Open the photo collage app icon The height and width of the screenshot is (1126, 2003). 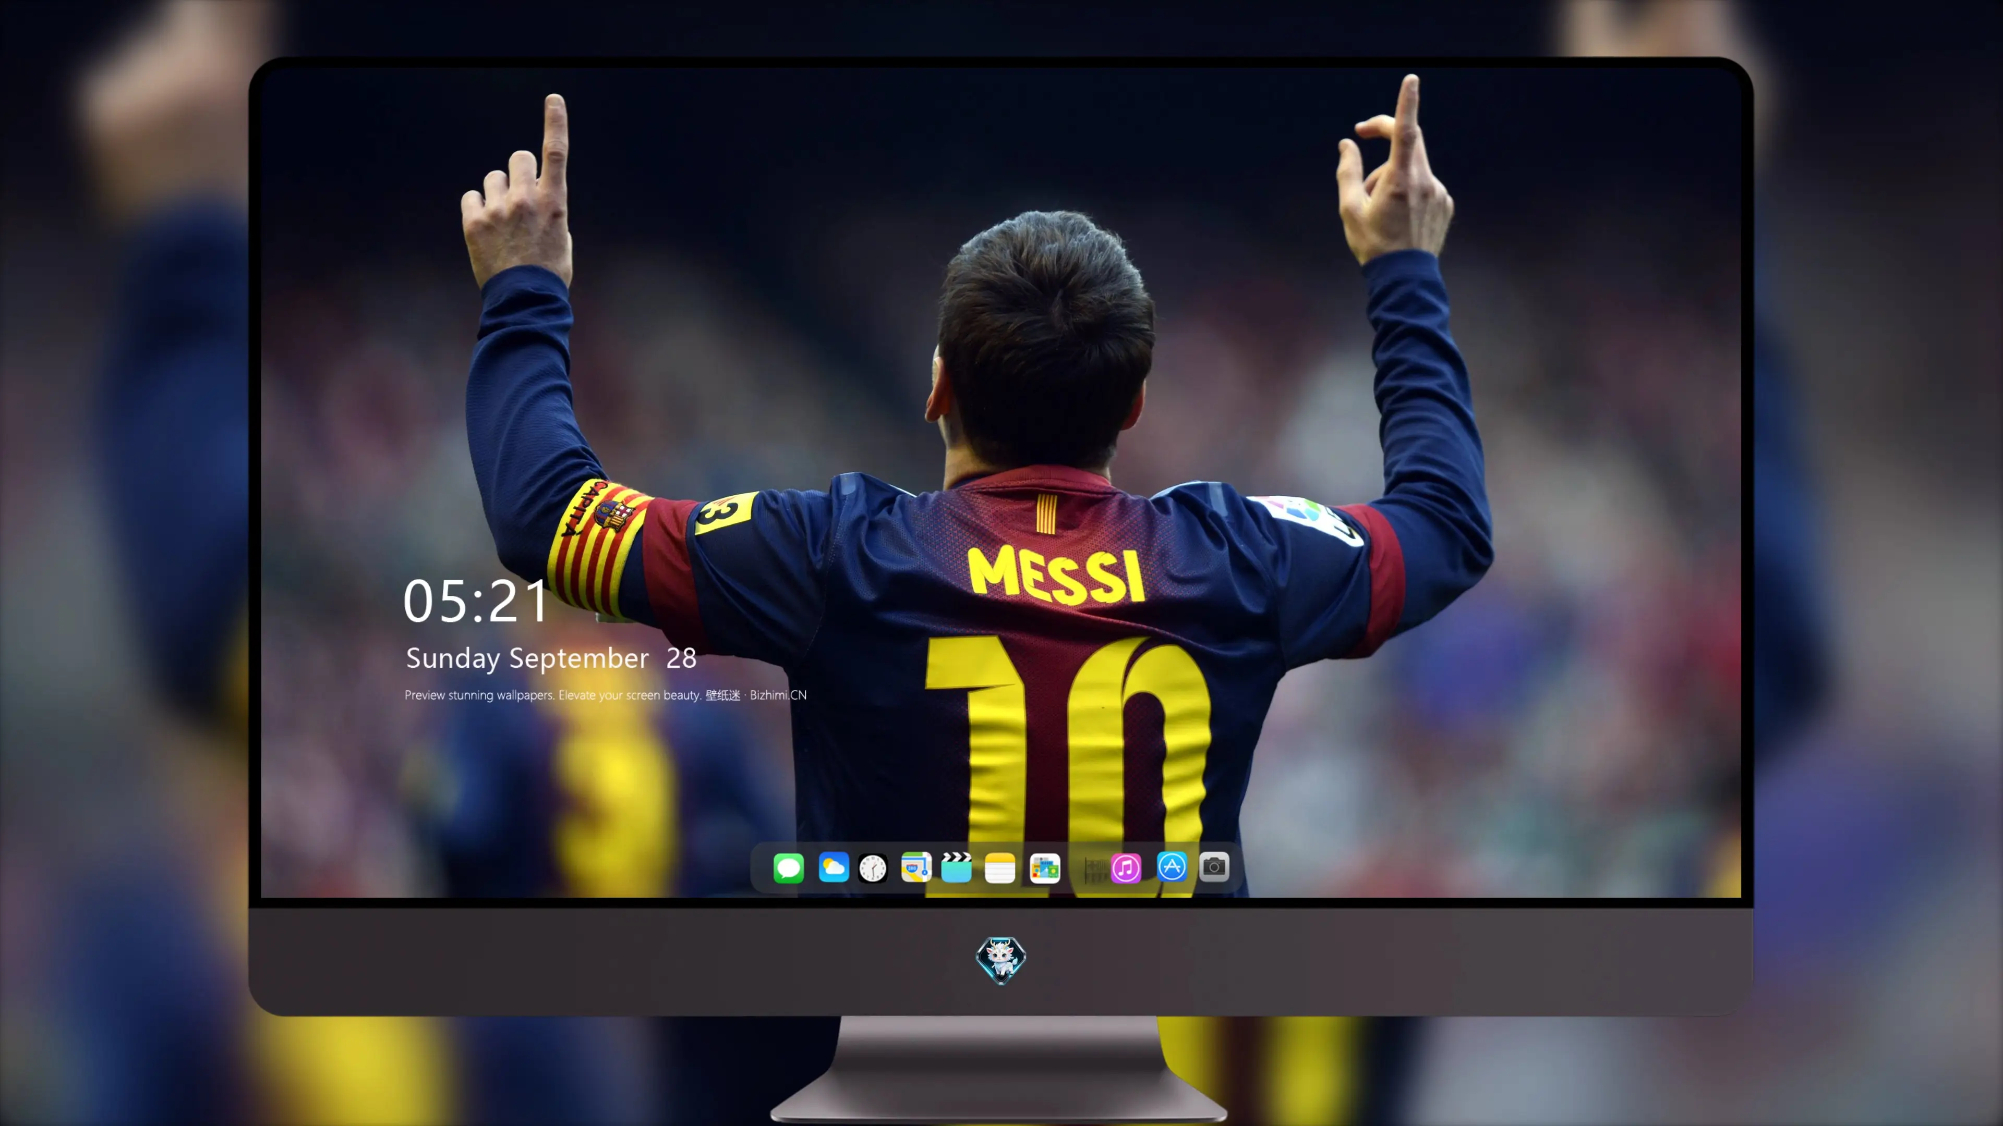pyautogui.click(x=1045, y=867)
